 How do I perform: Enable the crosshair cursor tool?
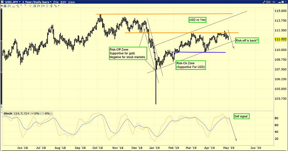(x=30, y=6)
